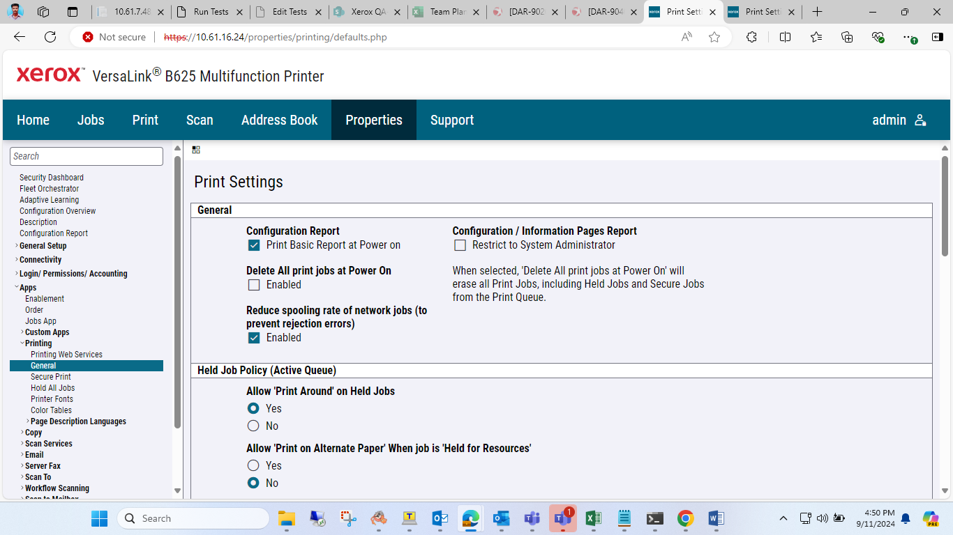Open Excel from the Windows taskbar
The height and width of the screenshot is (535, 953).
point(593,518)
